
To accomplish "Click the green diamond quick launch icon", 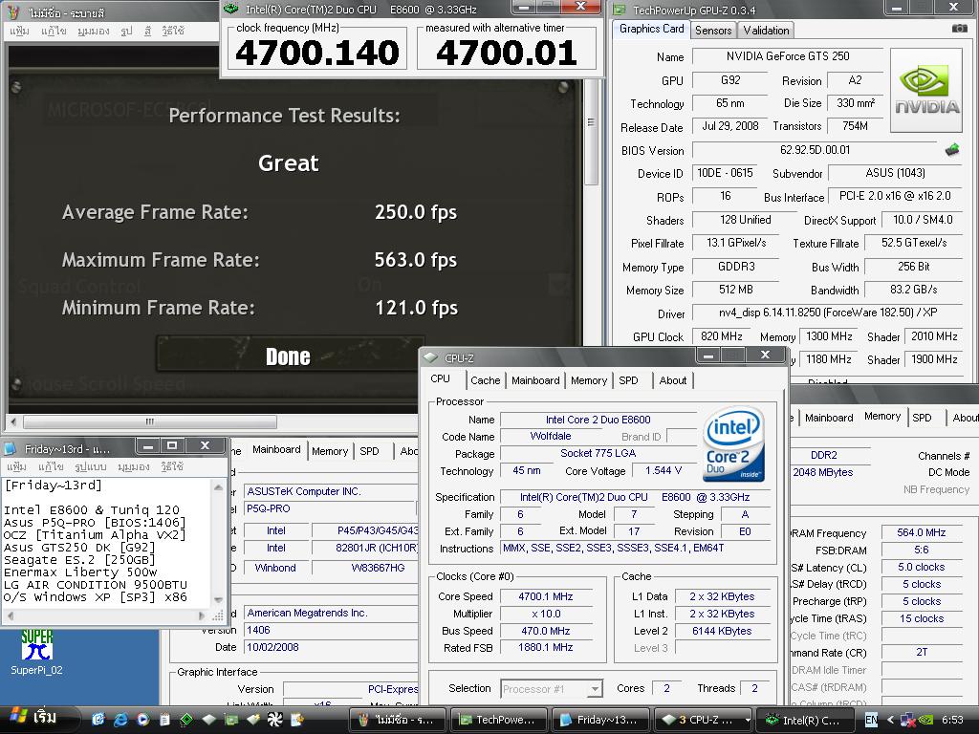I will click(x=186, y=720).
